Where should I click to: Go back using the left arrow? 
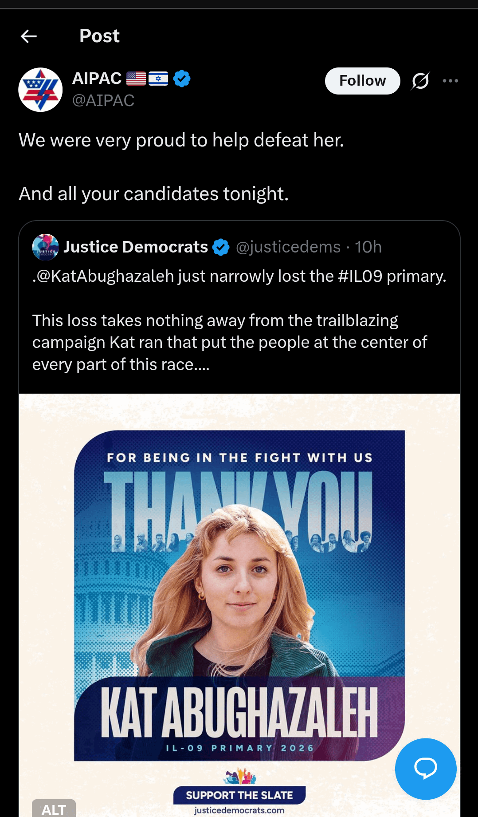pyautogui.click(x=29, y=36)
